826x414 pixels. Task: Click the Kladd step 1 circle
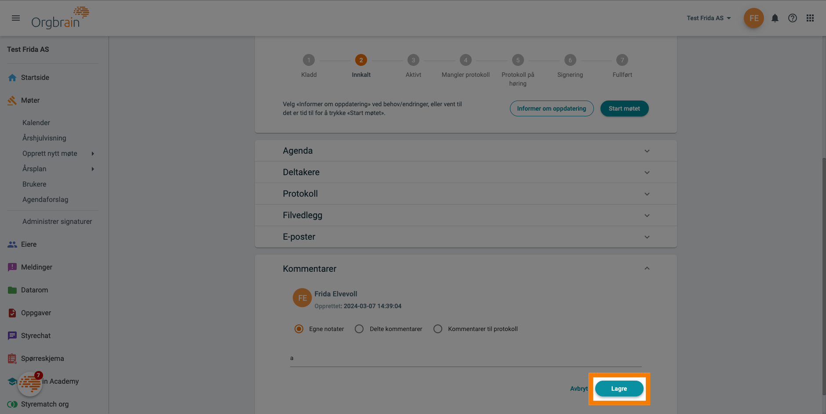coord(309,60)
